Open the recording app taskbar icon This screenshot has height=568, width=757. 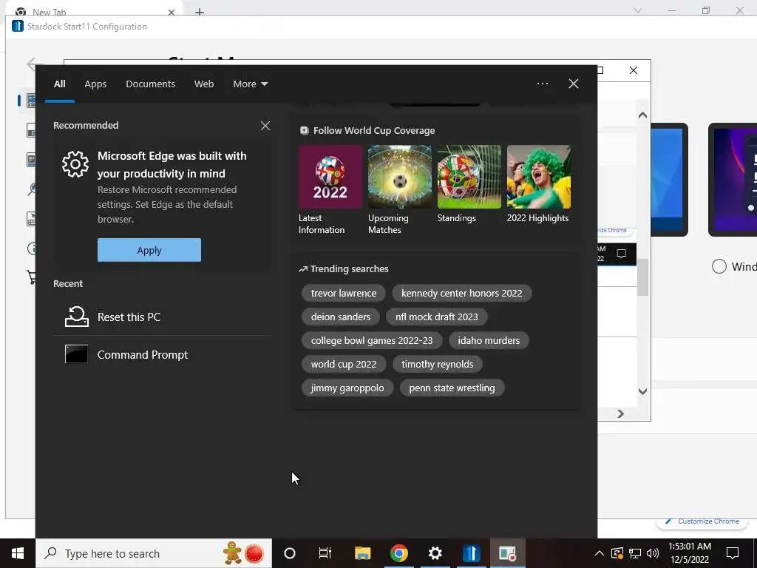[x=507, y=553]
